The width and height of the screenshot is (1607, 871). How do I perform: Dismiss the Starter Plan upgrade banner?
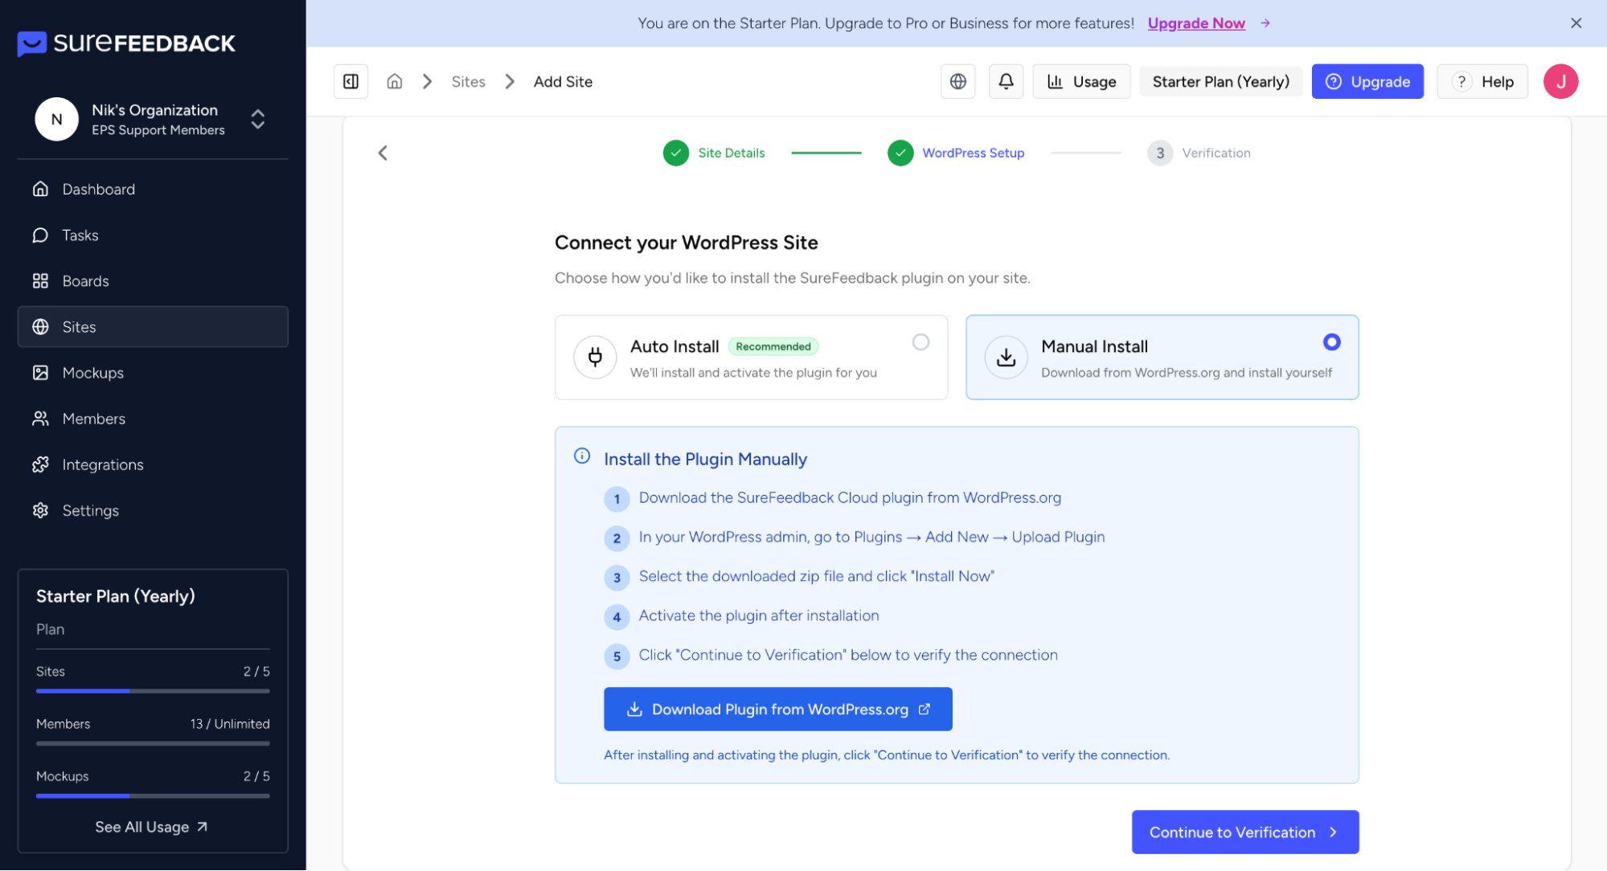1576,23
